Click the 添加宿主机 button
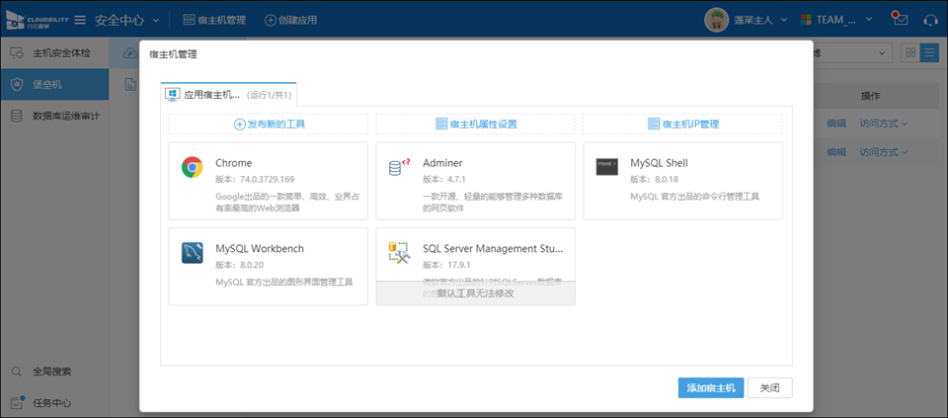 [710, 387]
